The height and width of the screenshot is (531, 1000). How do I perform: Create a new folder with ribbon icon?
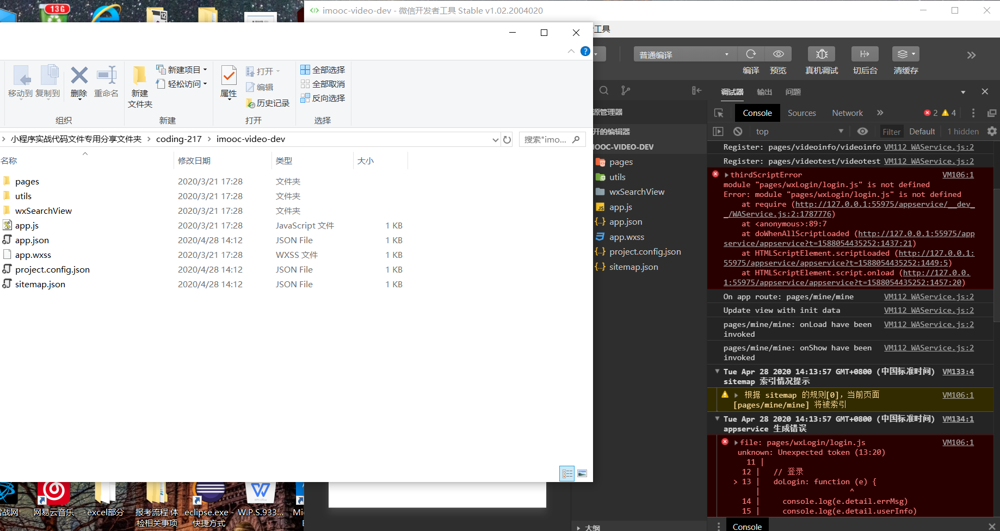[140, 76]
